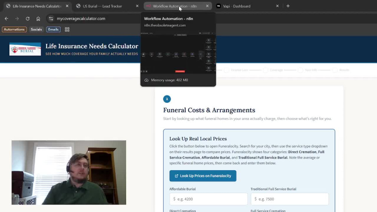377x212 pixels.
Task: Click the Life Insurance Needs Calculator title
Action: tap(92, 46)
